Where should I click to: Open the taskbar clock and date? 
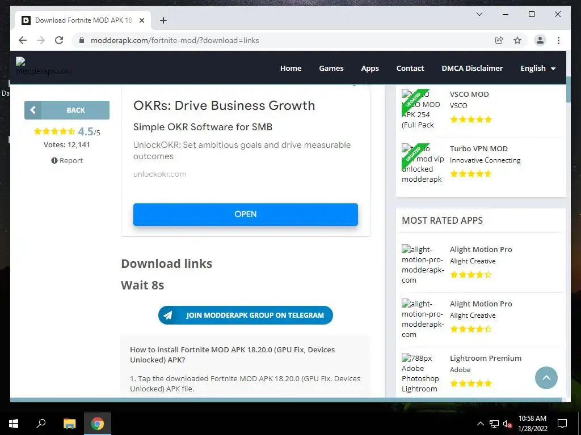pyautogui.click(x=532, y=424)
